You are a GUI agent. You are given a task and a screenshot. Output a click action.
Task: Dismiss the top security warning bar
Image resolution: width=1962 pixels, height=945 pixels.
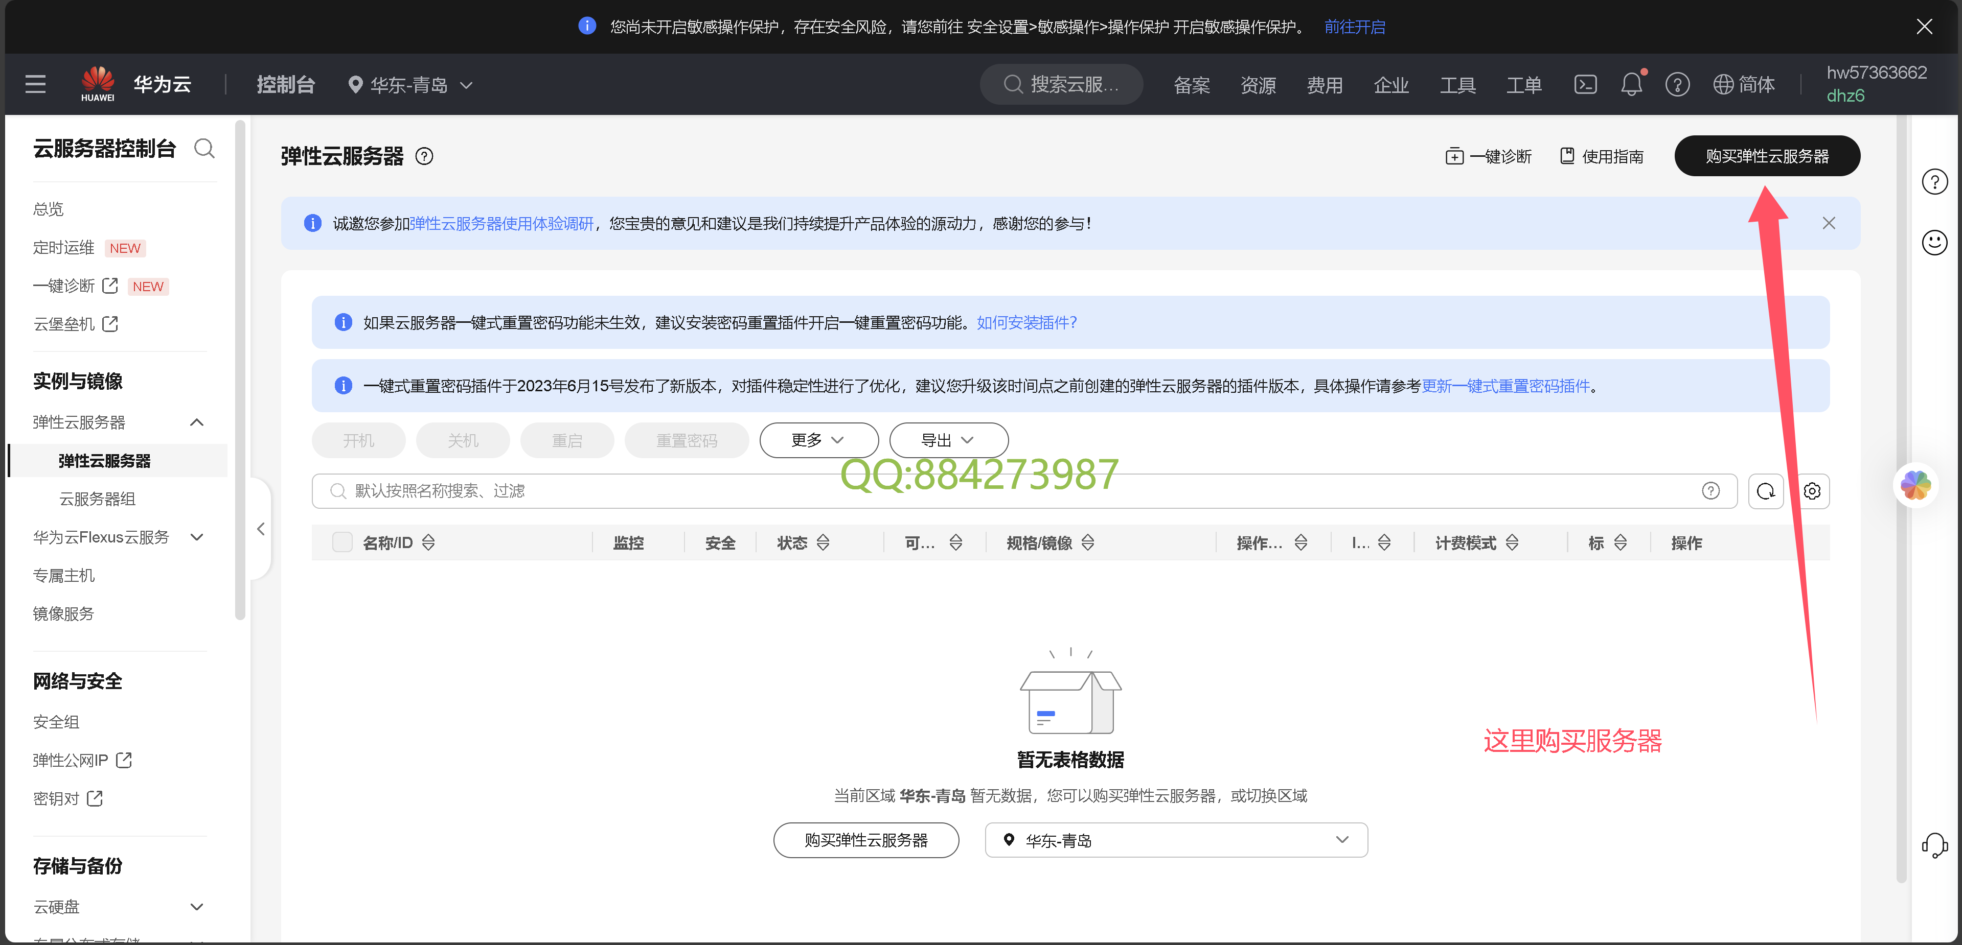click(x=1924, y=27)
